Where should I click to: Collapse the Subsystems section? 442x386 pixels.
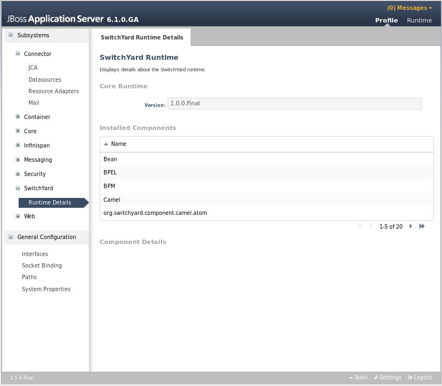point(11,35)
